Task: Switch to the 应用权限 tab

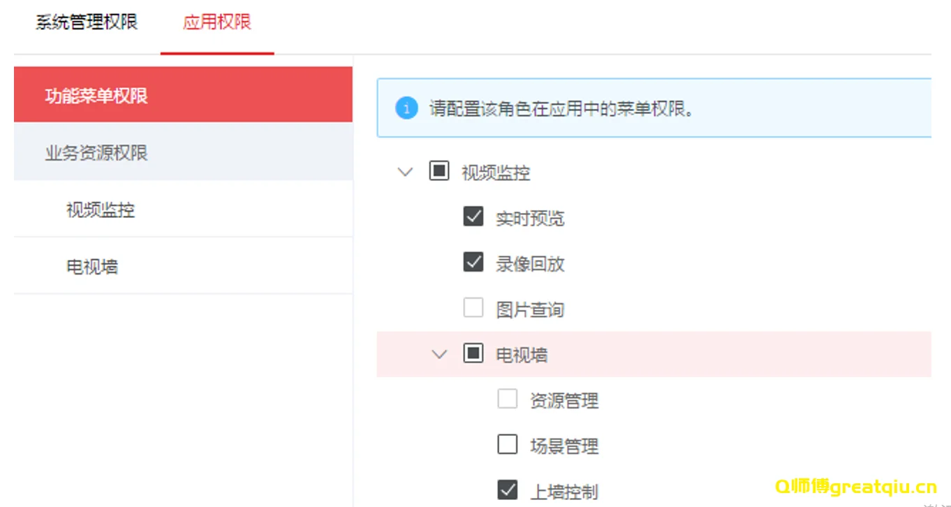Action: pyautogui.click(x=217, y=22)
